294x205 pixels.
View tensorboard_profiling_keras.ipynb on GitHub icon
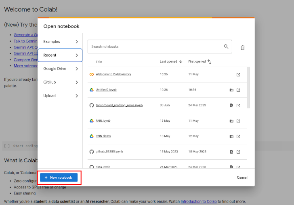(x=231, y=106)
